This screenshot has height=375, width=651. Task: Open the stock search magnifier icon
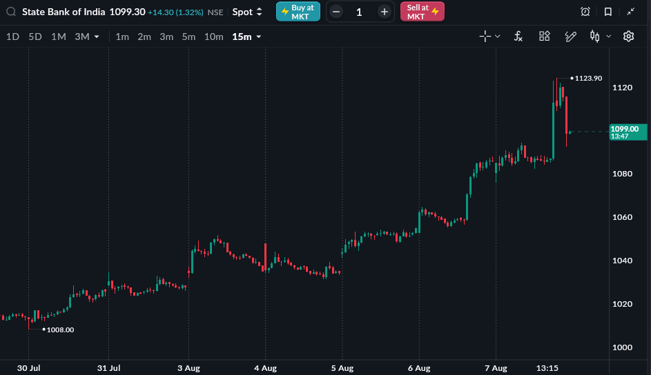pos(11,12)
